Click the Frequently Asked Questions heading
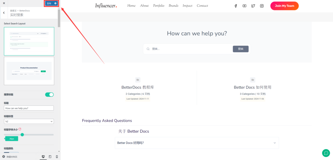The height and width of the screenshot is (160, 333). (x=107, y=121)
